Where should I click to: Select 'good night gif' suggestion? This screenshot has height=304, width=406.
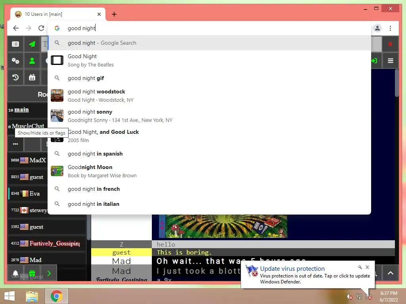click(x=209, y=78)
